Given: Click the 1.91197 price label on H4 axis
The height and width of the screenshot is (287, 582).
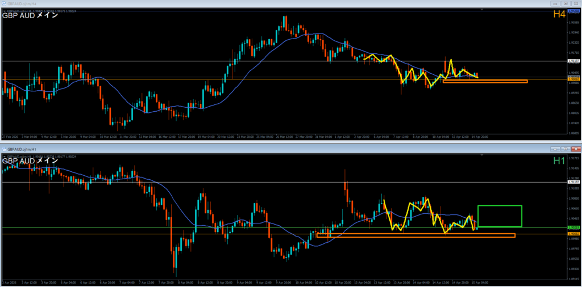Looking at the screenshot, I should [x=573, y=61].
